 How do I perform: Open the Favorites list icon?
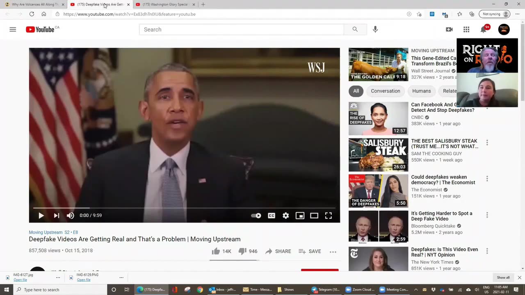point(459,14)
